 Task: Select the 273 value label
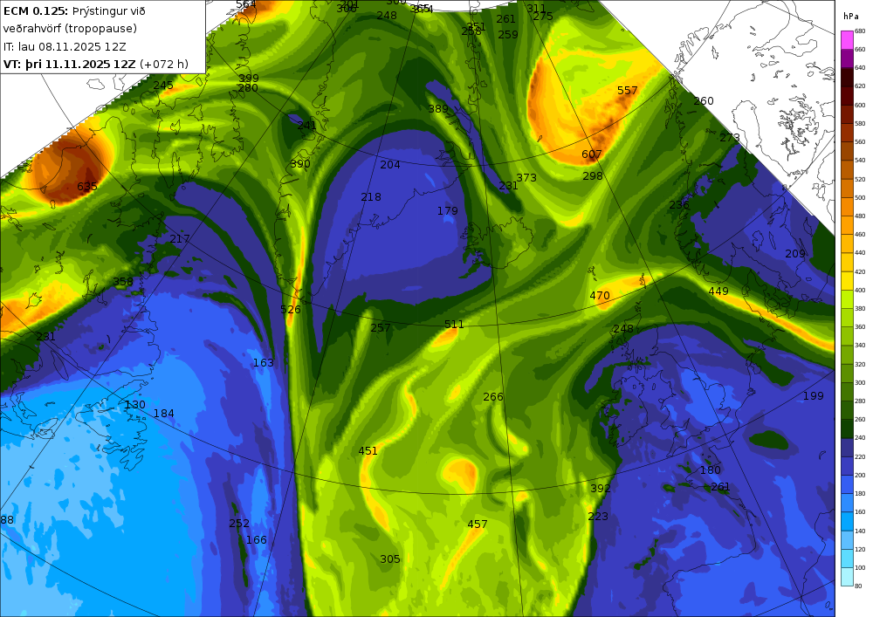[x=730, y=137]
